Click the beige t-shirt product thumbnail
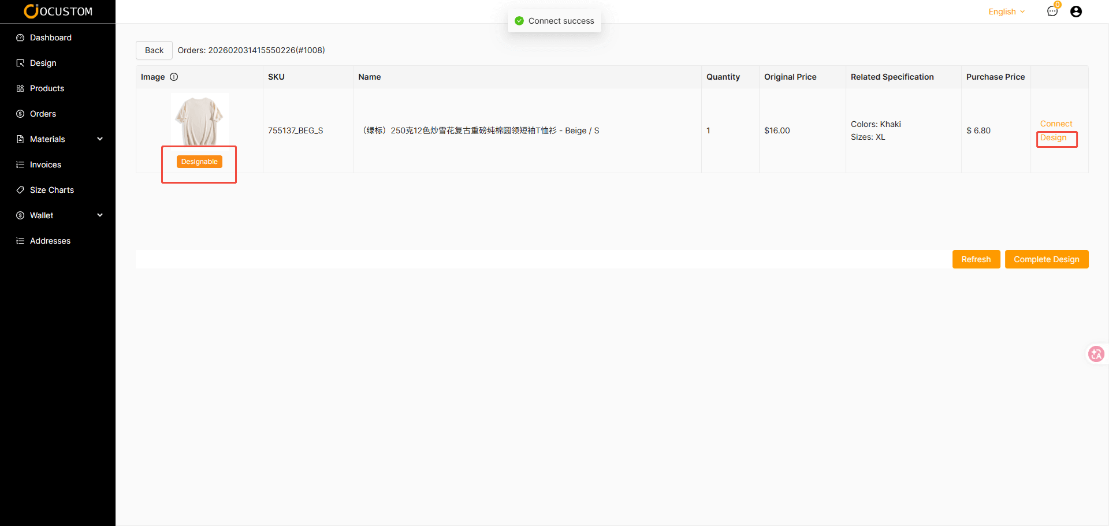Viewport: 1109px width, 526px height. click(x=199, y=120)
